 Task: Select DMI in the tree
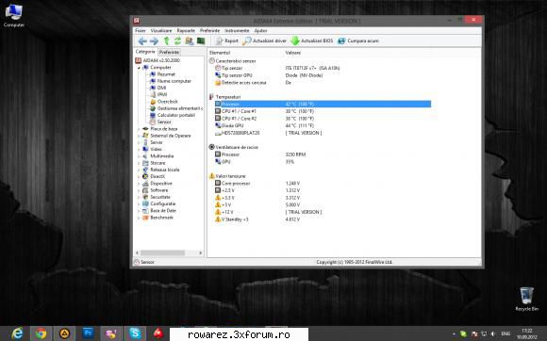click(x=158, y=88)
